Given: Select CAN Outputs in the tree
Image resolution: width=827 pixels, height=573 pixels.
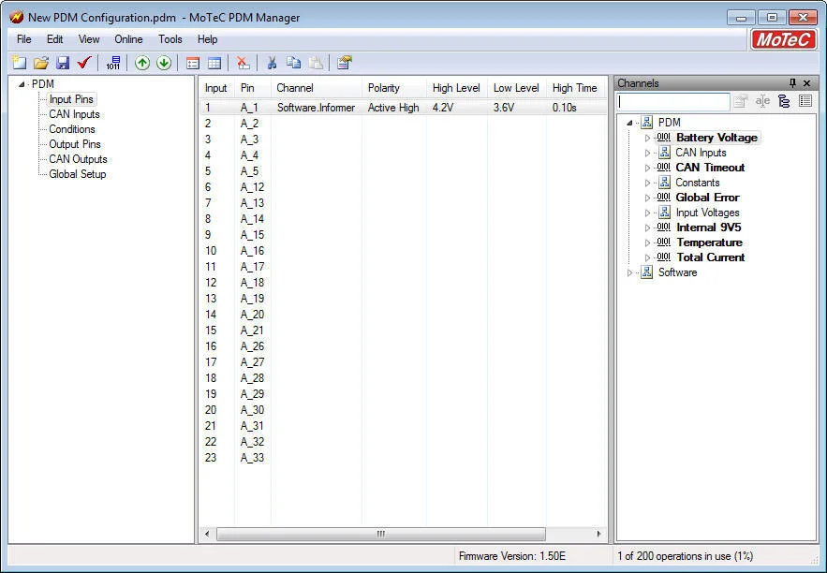Looking at the screenshot, I should coord(78,159).
